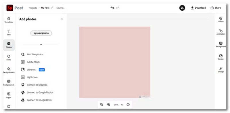Viewport: 230px width, 113px height.
Task: Redo the last undone action
Action: pyautogui.click(x=118, y=8)
